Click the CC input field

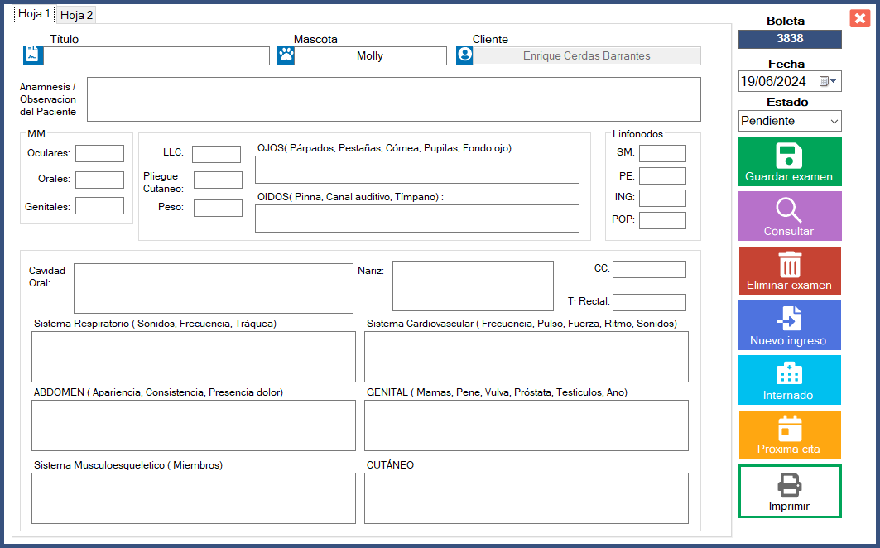649,270
